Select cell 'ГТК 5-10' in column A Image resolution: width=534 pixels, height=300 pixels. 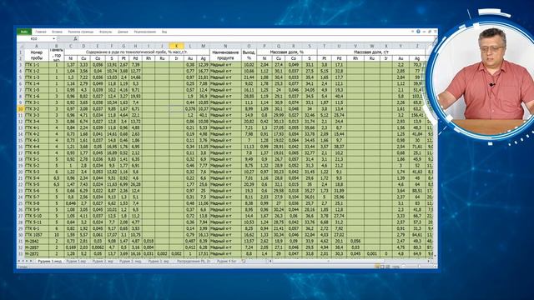[37, 216]
